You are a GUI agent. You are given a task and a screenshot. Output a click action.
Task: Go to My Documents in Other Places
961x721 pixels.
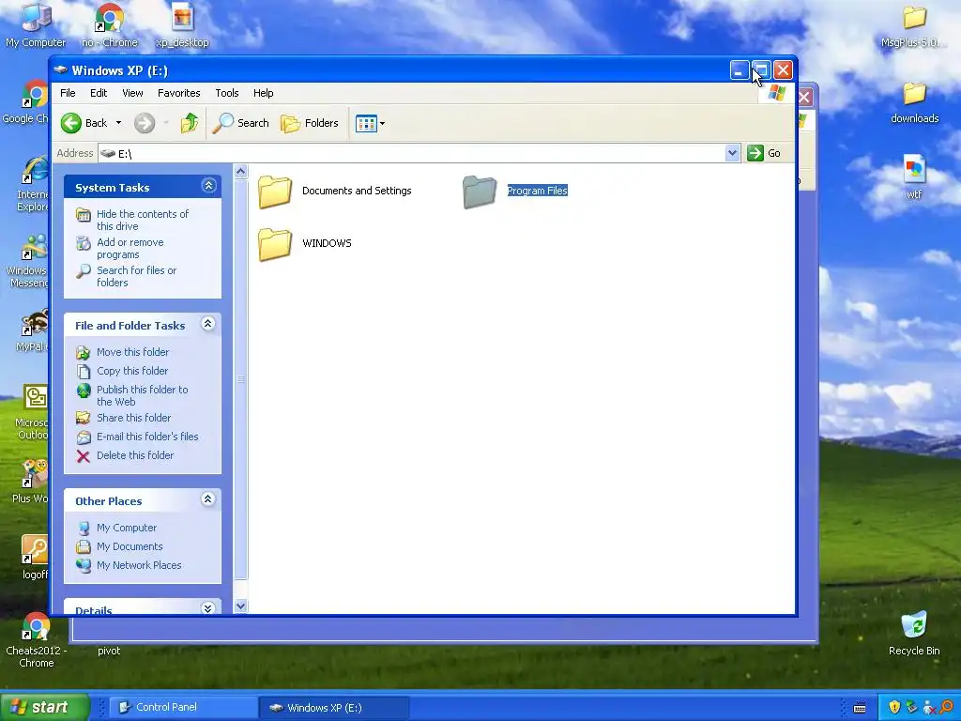[130, 547]
